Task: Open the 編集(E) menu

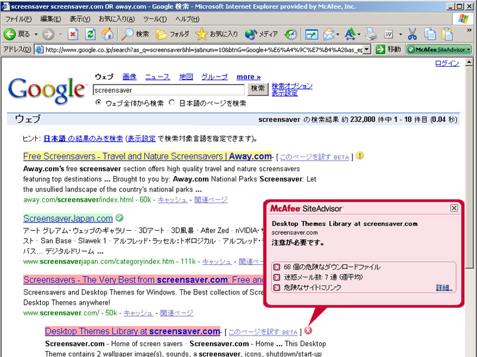Action: (x=51, y=19)
